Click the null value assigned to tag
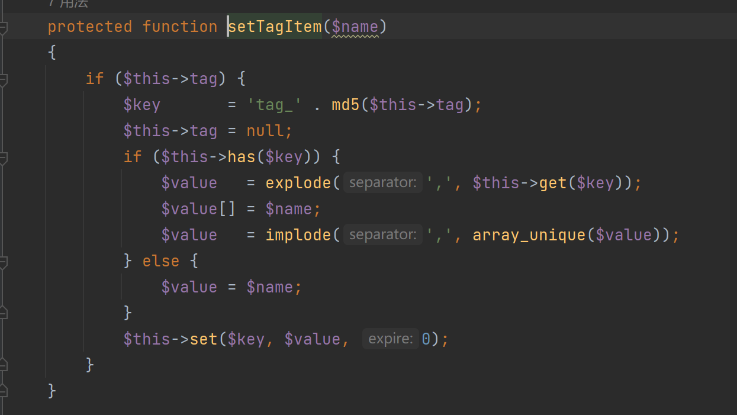Image resolution: width=737 pixels, height=415 pixels. click(x=265, y=131)
